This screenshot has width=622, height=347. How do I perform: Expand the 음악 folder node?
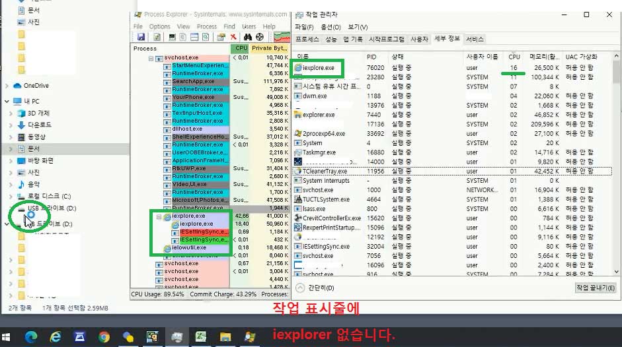tap(11, 185)
